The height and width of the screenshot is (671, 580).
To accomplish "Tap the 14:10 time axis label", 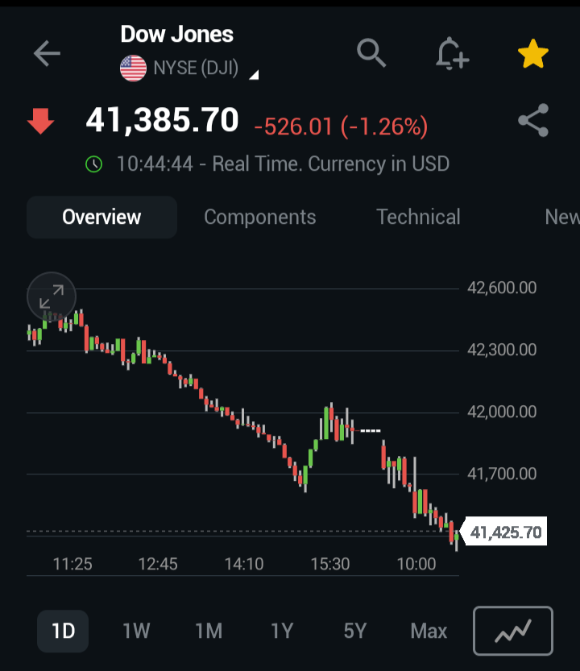I will pyautogui.click(x=244, y=564).
